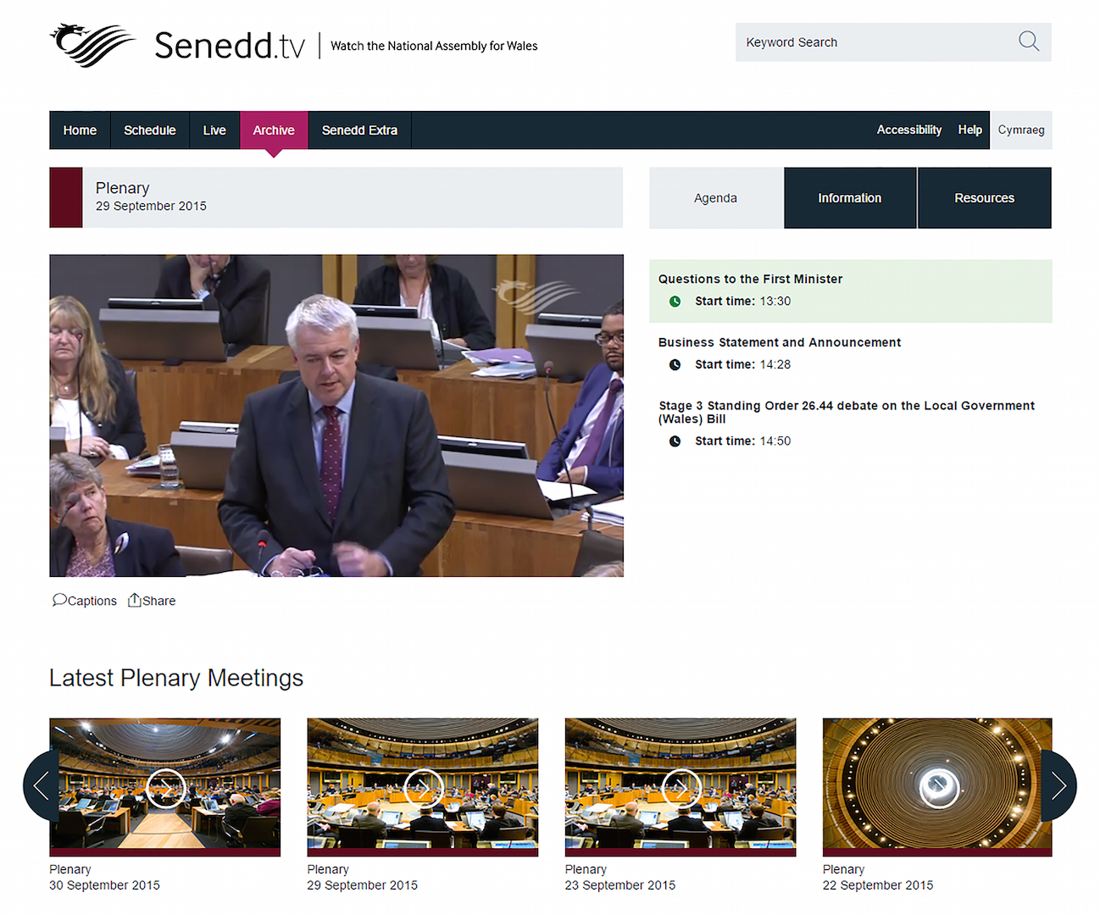Viewport: 1100px width, 915px height.
Task: Click the magnifying glass search icon
Action: (1029, 42)
